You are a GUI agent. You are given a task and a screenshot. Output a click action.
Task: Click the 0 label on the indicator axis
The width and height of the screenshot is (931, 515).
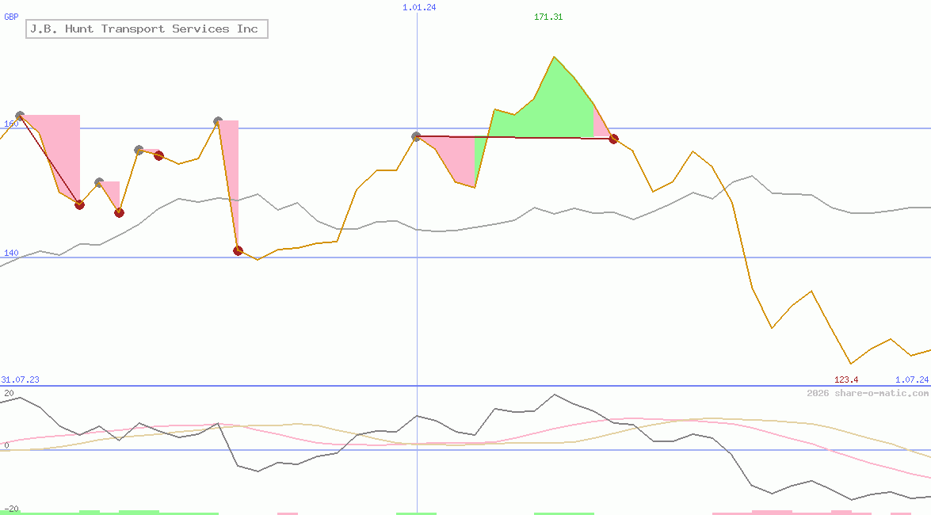[6, 445]
